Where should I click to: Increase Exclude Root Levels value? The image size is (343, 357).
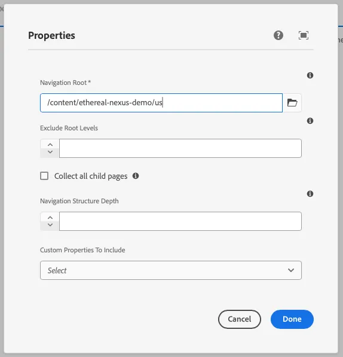coord(50,145)
